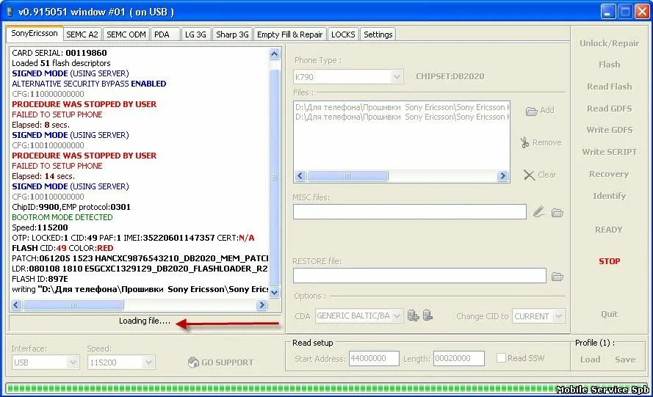The image size is (653, 397).
Task: Click the FLASH ID:897E log line
Action: click(x=40, y=279)
